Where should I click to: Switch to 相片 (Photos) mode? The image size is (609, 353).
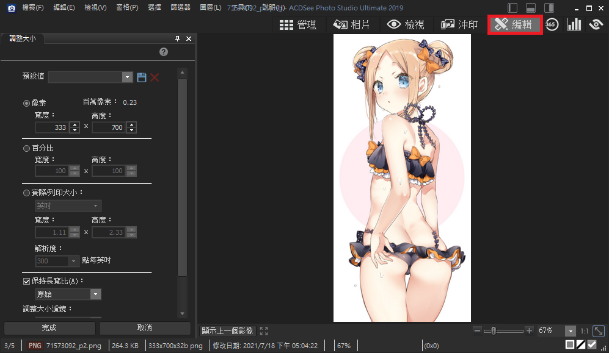351,25
